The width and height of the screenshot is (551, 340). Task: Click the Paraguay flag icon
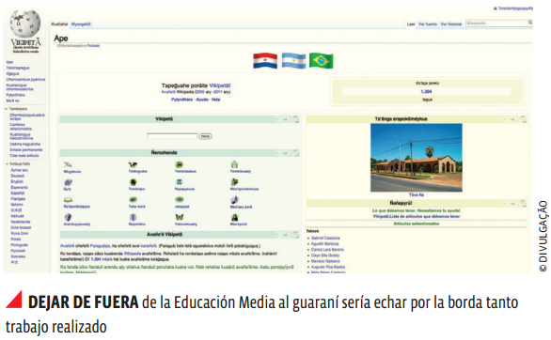(x=265, y=61)
